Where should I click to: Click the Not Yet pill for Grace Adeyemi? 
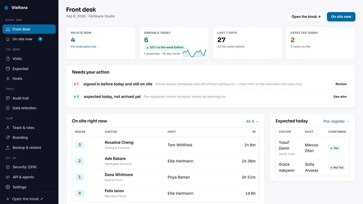[x=337, y=167]
